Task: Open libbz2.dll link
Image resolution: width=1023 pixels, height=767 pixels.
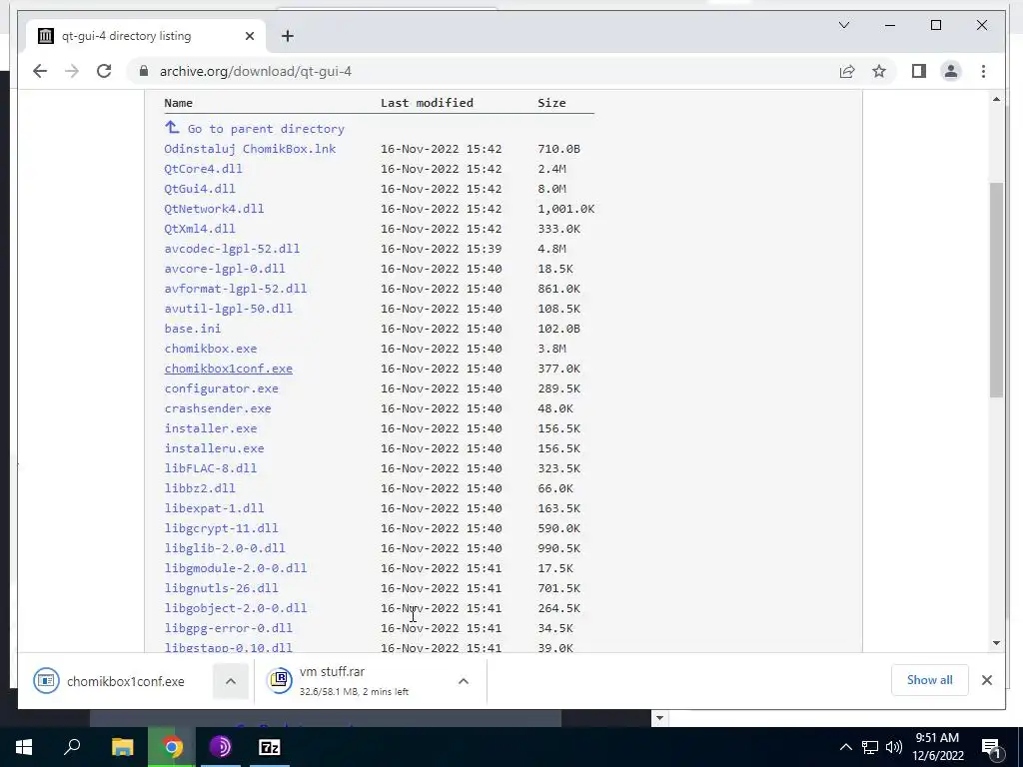Action: click(200, 487)
